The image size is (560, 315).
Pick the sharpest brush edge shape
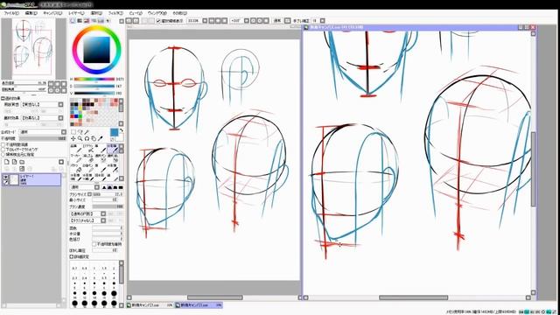pos(104,187)
